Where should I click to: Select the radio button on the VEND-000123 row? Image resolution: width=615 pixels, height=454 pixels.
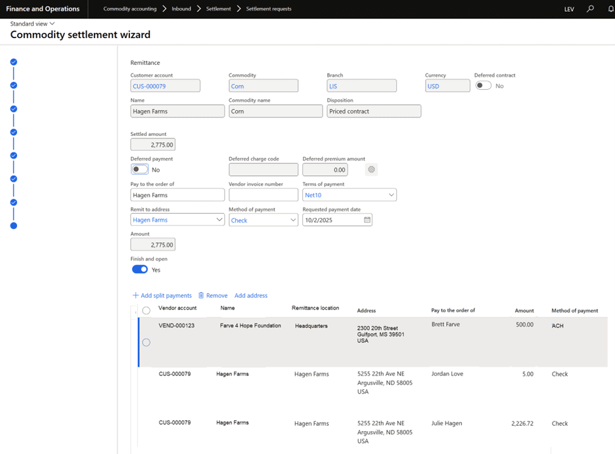coord(146,342)
